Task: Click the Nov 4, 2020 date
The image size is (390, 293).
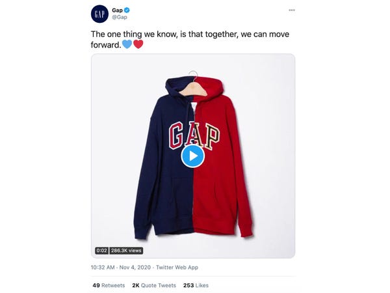Action: [135, 268]
